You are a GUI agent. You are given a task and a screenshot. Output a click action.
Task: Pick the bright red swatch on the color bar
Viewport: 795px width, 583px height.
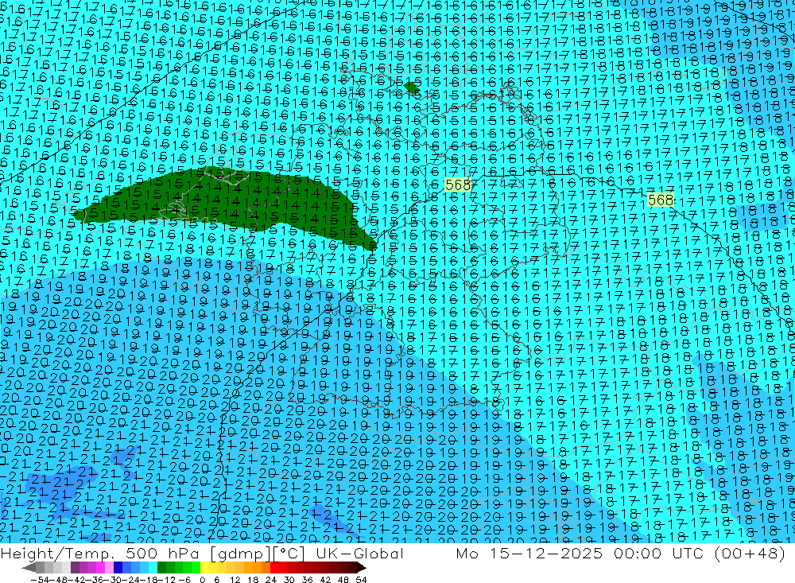274,567
